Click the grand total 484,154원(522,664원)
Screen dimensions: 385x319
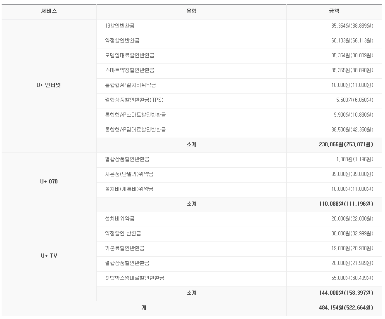click(346, 308)
